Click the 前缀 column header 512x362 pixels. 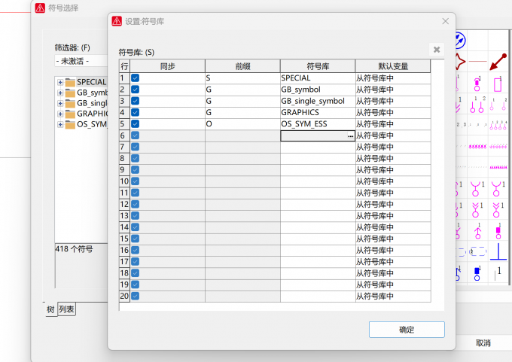point(242,66)
